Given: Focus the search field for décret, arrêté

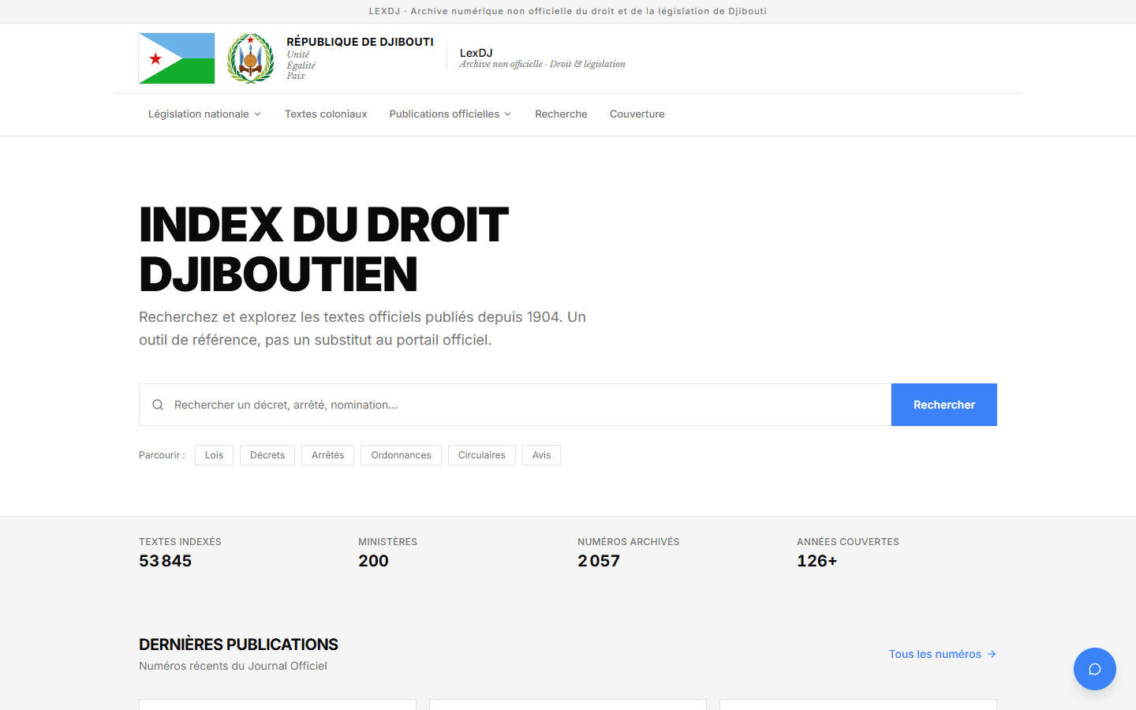Looking at the screenshot, I should (515, 405).
